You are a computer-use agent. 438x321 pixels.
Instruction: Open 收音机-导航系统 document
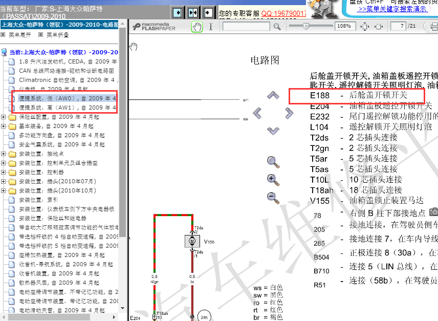(x=66, y=264)
